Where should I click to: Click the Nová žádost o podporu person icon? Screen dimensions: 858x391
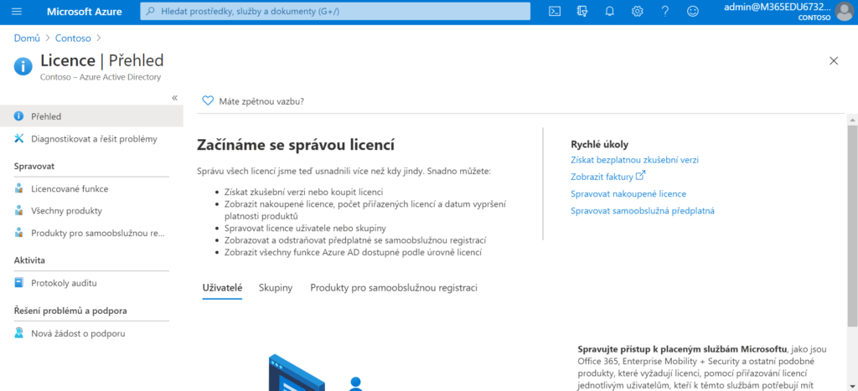point(19,333)
